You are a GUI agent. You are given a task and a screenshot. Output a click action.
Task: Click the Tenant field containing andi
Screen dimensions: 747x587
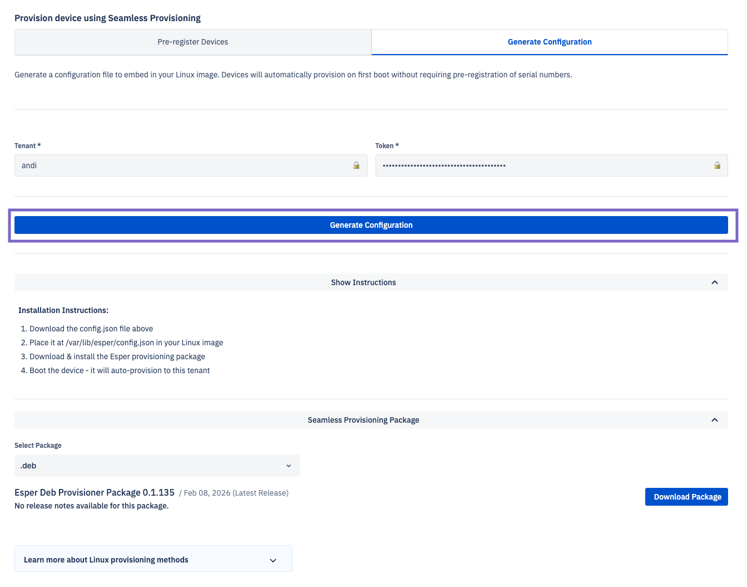coord(184,165)
